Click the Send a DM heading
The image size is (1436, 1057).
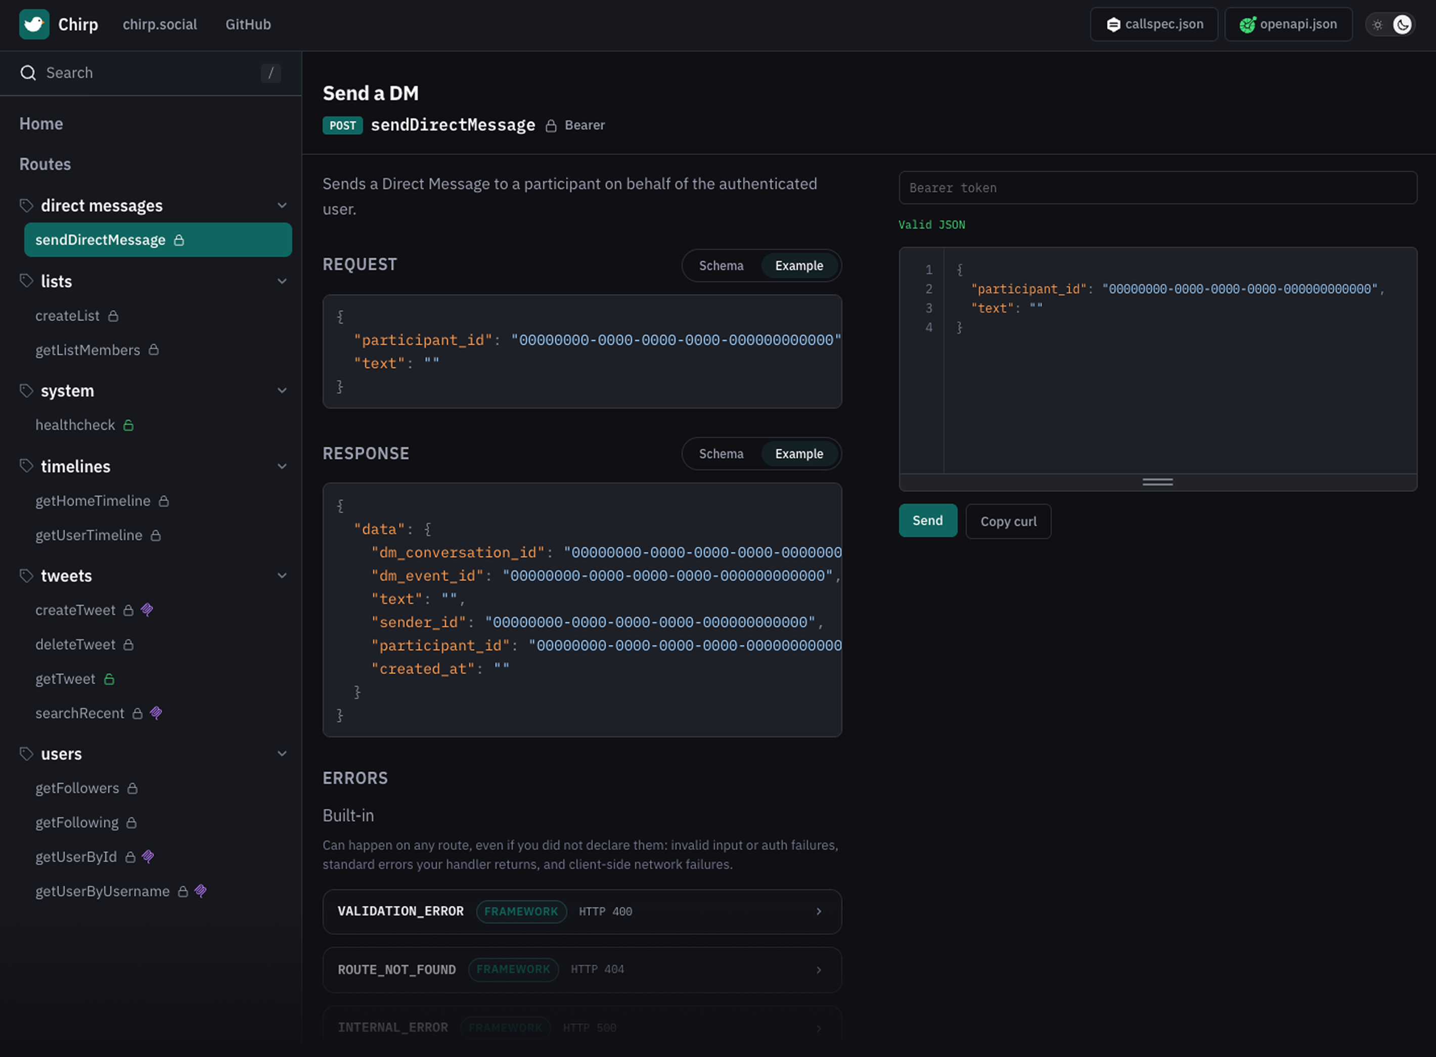[370, 94]
